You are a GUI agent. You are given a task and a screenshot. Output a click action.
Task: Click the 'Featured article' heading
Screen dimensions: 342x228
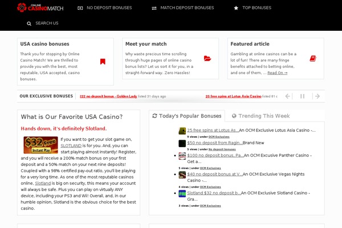250,44
